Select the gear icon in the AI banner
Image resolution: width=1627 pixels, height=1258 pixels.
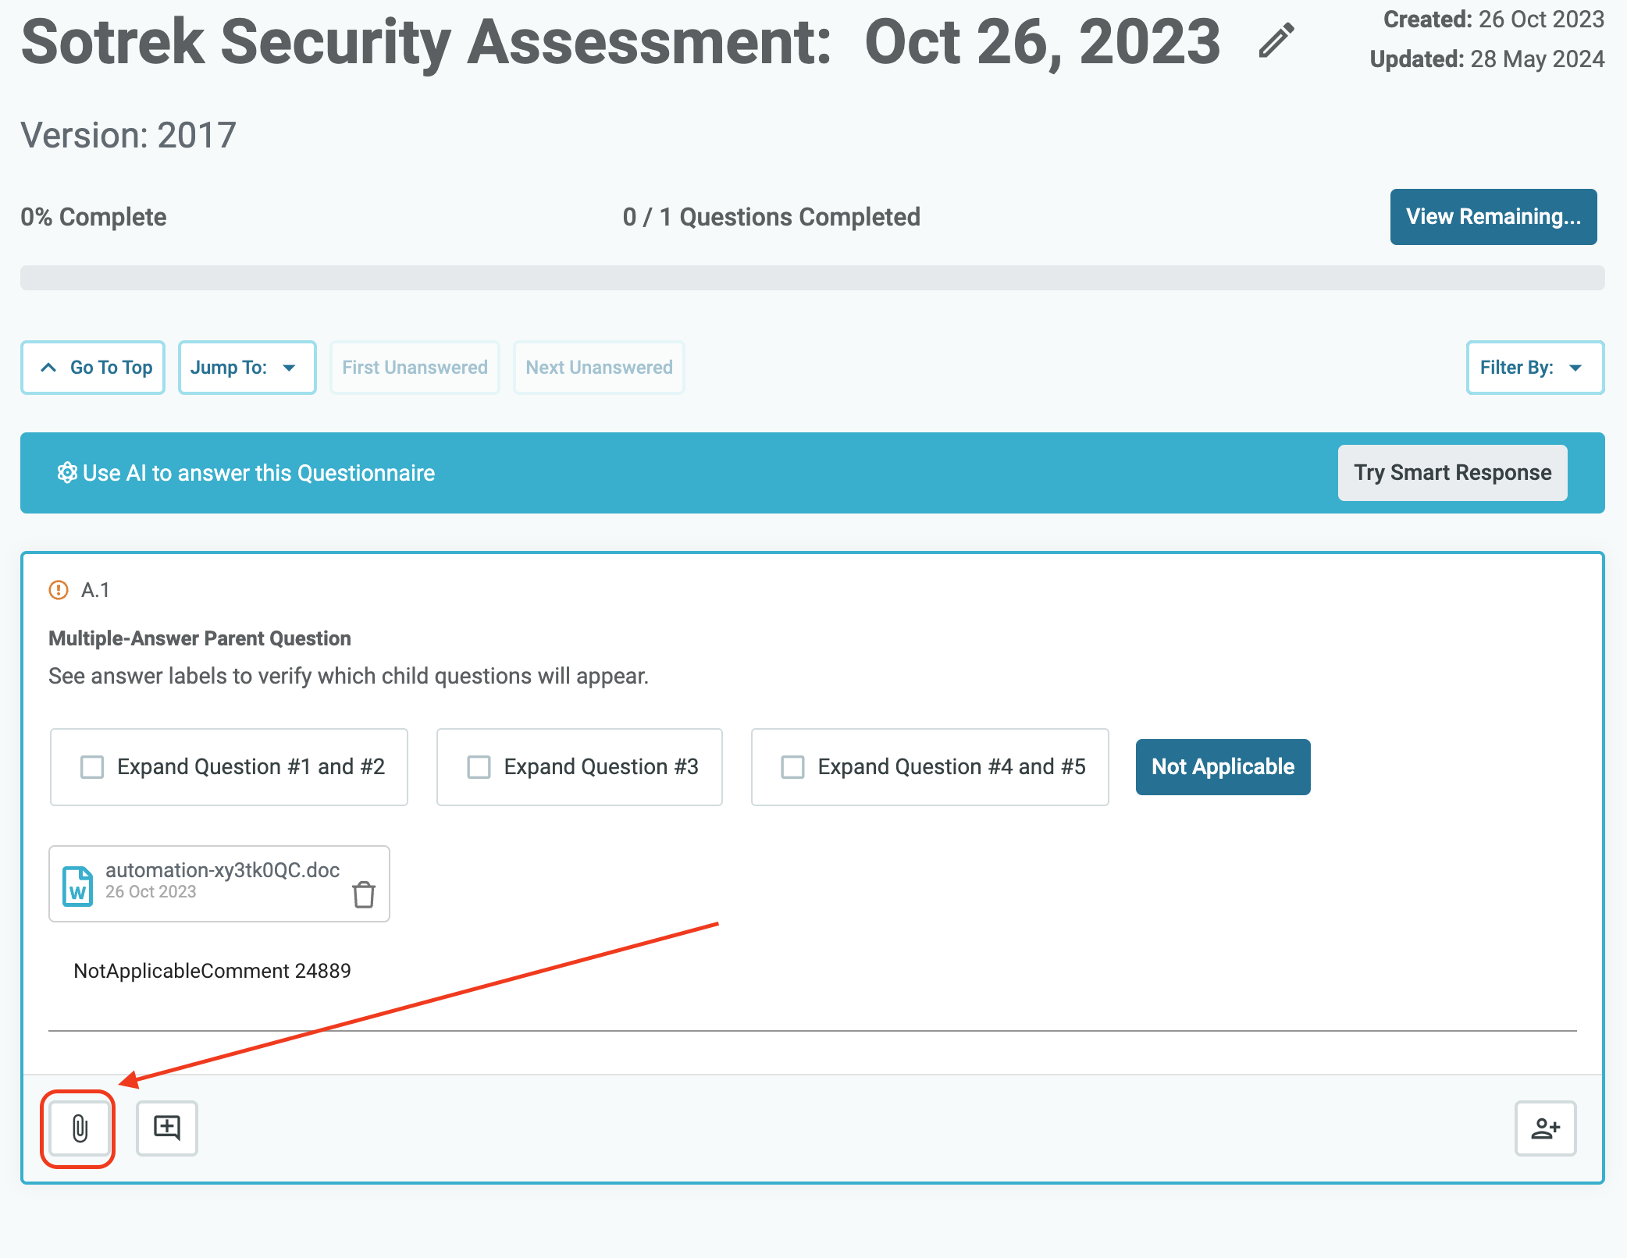point(67,472)
